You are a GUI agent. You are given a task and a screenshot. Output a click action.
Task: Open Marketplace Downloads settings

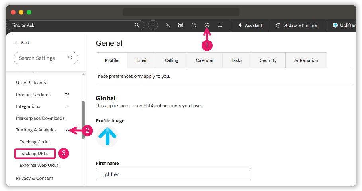pos(40,118)
